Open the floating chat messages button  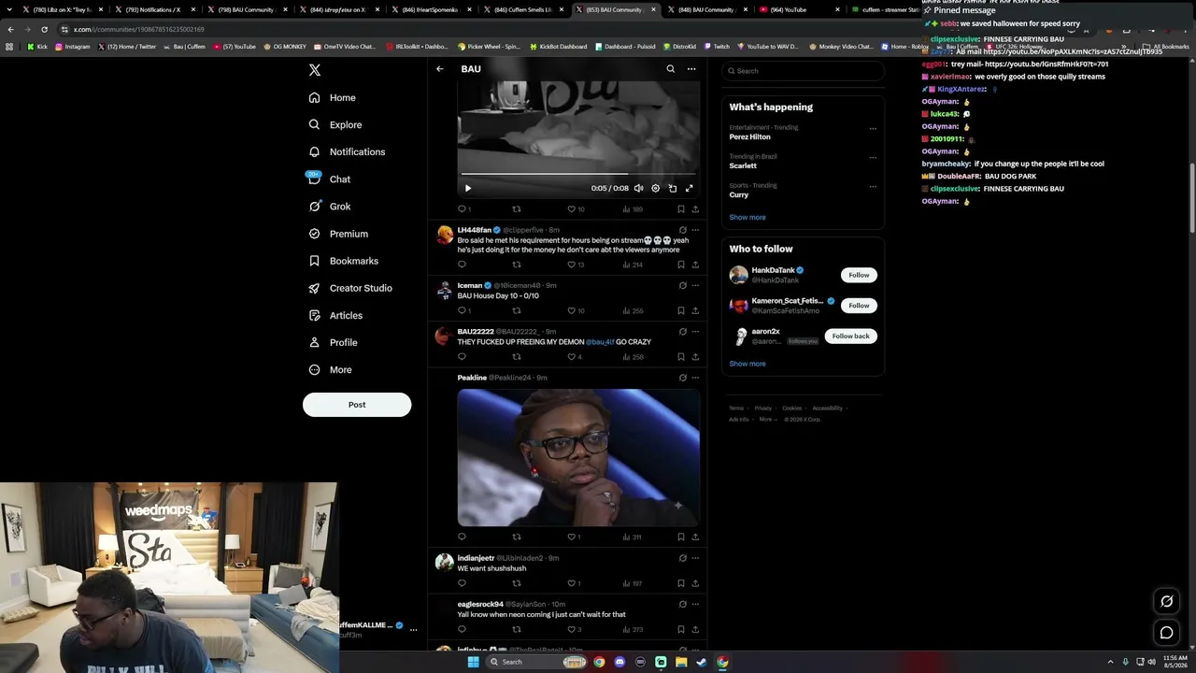click(x=1167, y=633)
